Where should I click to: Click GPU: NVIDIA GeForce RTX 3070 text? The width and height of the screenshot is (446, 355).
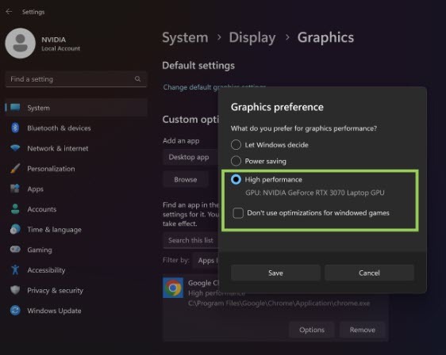(315, 193)
